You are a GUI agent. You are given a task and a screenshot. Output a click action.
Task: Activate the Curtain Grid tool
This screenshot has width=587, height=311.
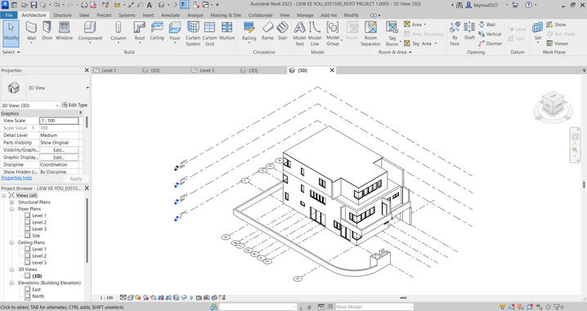pyautogui.click(x=209, y=33)
